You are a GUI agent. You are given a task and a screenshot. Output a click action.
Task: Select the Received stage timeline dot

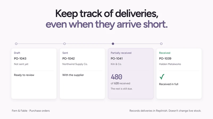(x=161, y=44)
